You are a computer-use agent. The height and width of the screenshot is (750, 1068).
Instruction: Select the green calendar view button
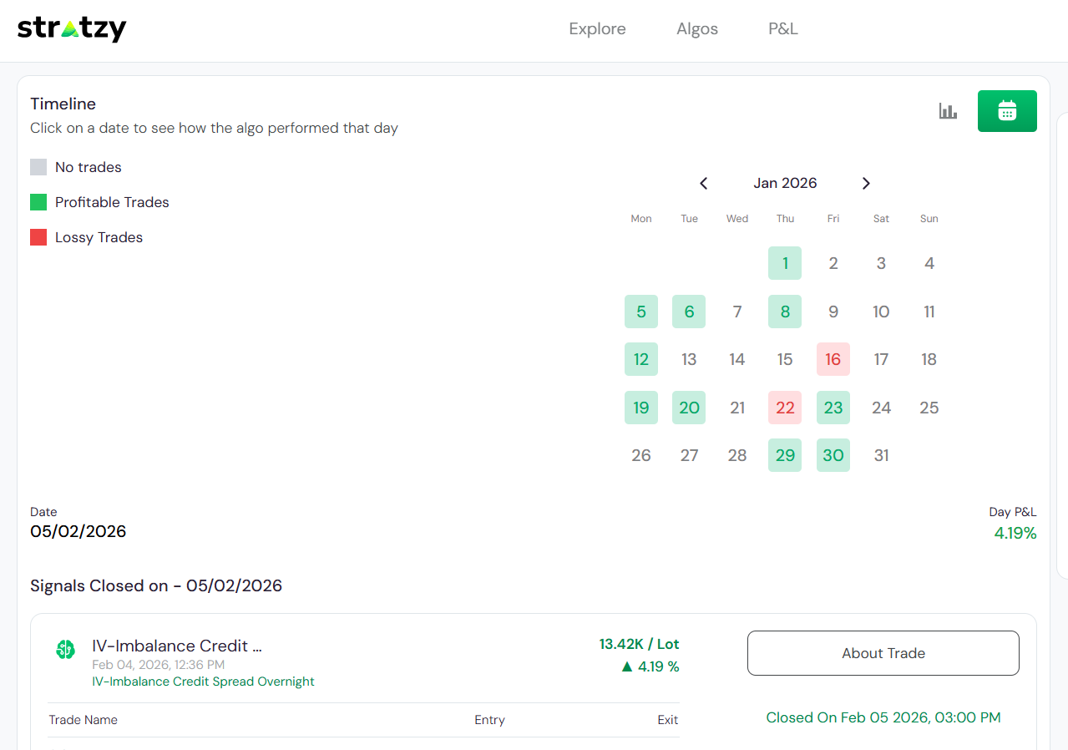pos(1007,111)
